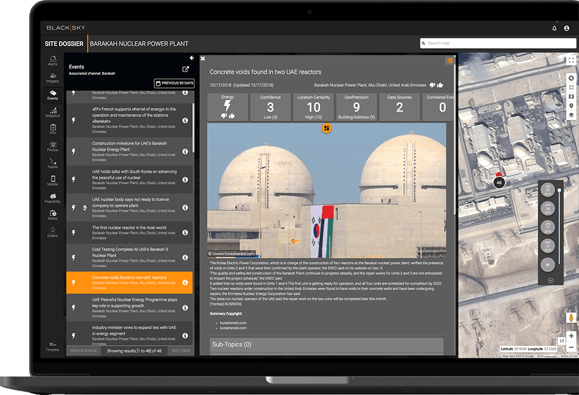579x395 pixels.
Task: Thumbs up the Energy category
Action: tap(231, 116)
